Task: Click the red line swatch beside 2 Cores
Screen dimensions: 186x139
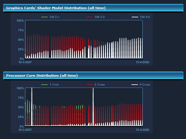Action: point(89,85)
